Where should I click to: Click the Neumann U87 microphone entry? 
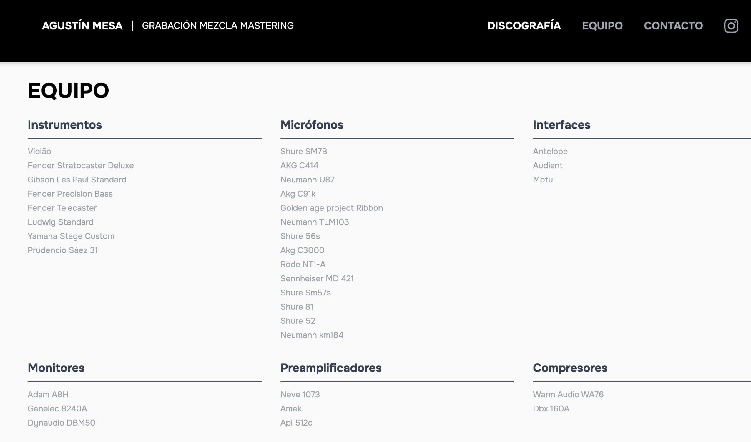[x=307, y=180]
